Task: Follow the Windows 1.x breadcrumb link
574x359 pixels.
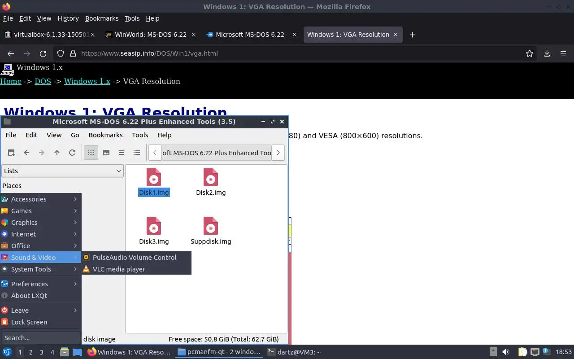Action: pos(87,81)
